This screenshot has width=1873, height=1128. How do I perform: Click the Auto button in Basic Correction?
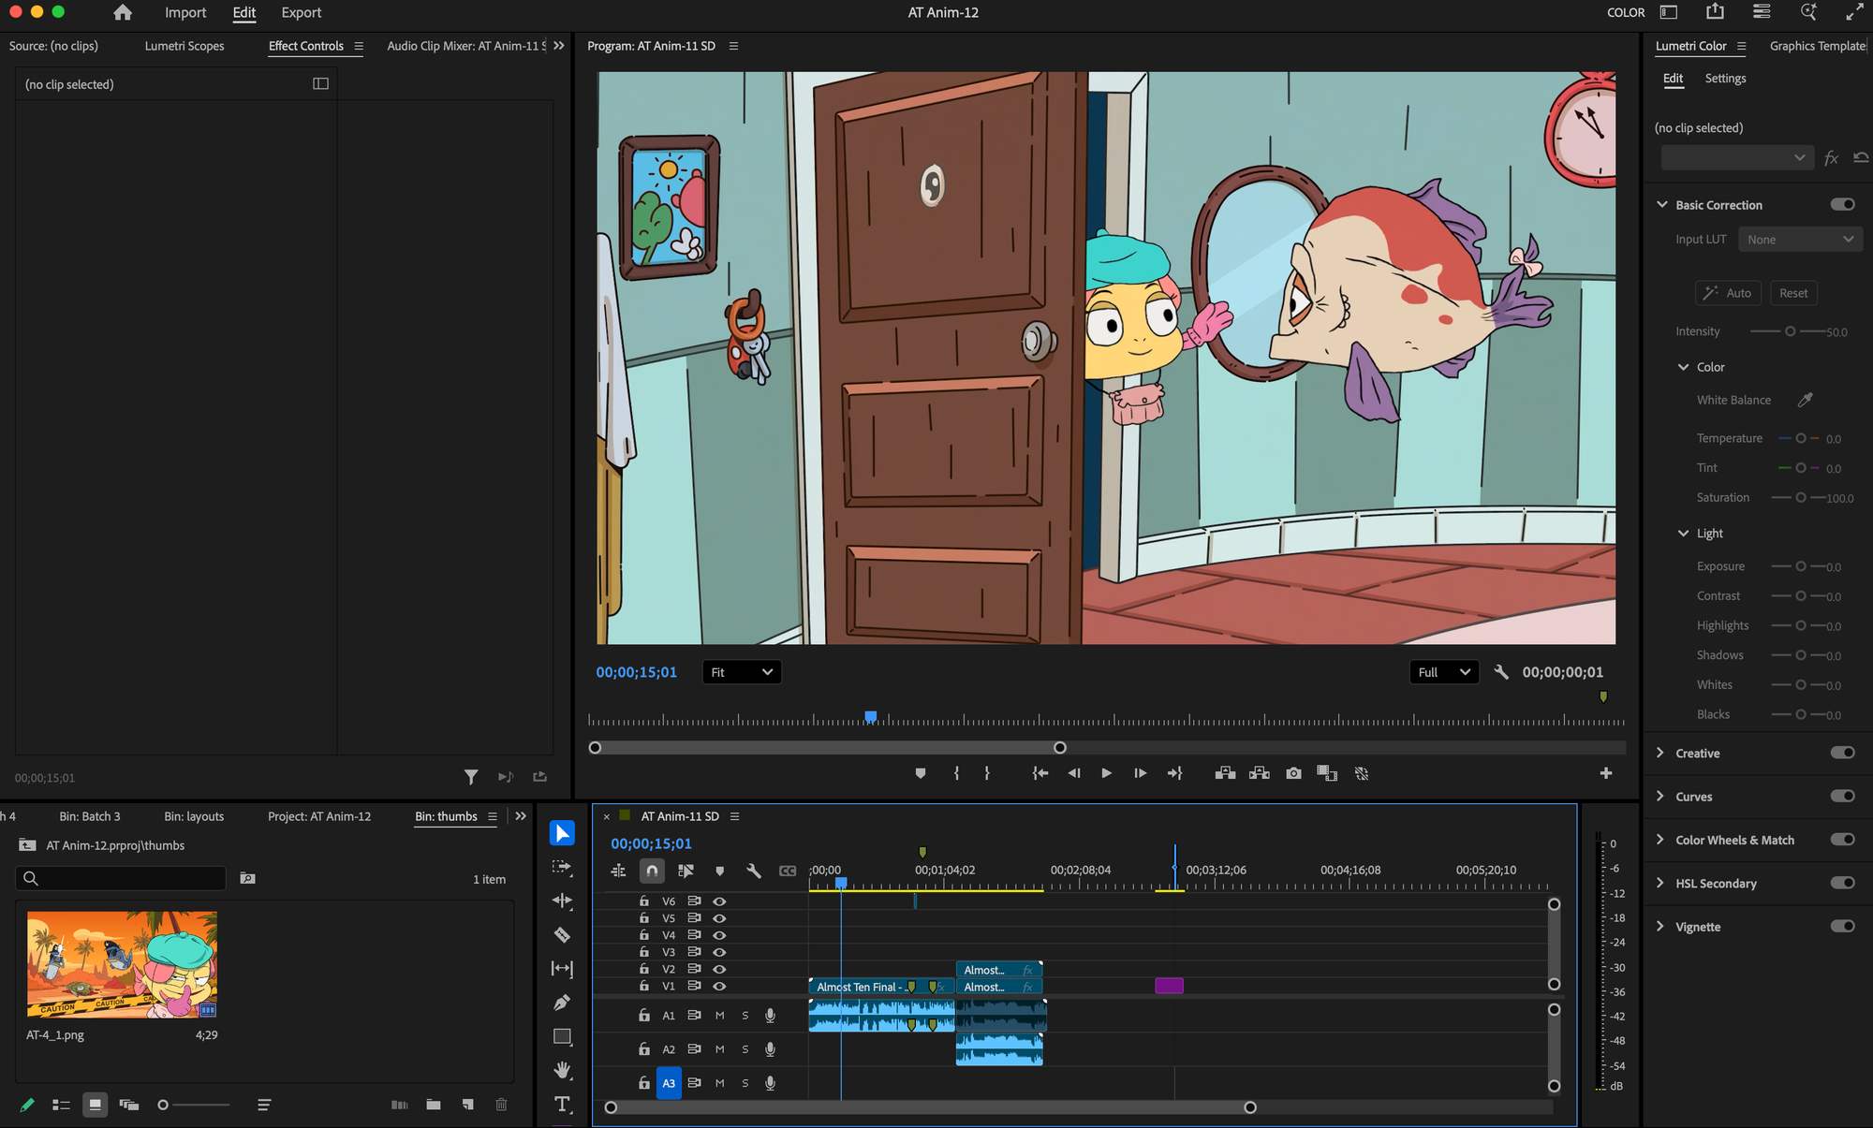coord(1728,293)
